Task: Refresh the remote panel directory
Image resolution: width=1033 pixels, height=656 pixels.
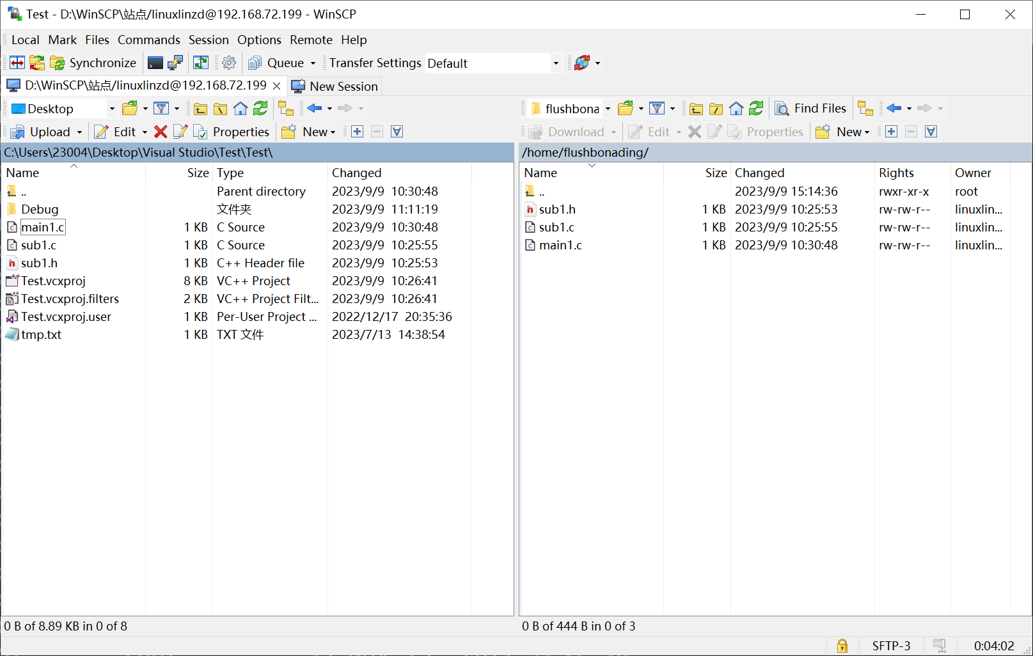Action: [x=756, y=109]
